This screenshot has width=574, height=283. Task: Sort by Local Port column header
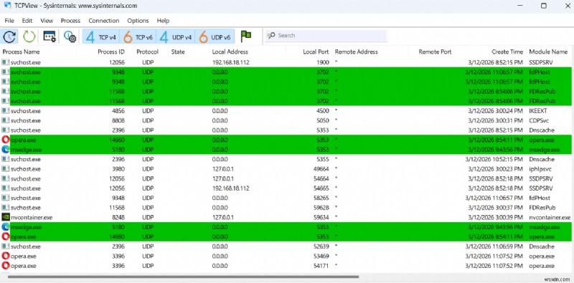click(x=316, y=52)
